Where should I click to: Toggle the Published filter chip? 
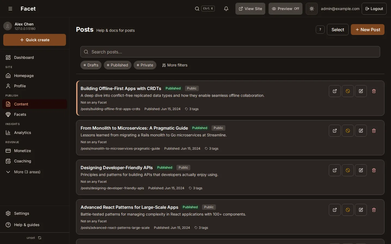(118, 65)
